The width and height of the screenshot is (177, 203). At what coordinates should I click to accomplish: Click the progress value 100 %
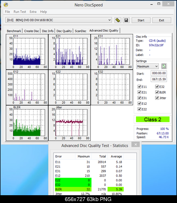point(164,129)
